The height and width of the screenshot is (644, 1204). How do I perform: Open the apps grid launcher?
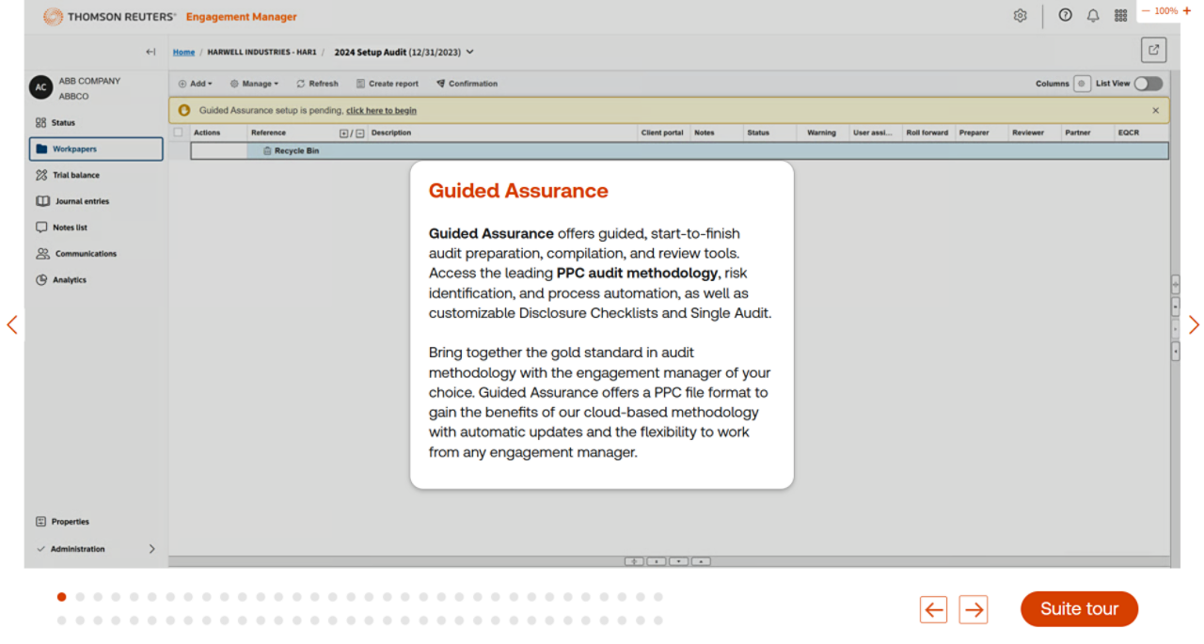(1120, 16)
